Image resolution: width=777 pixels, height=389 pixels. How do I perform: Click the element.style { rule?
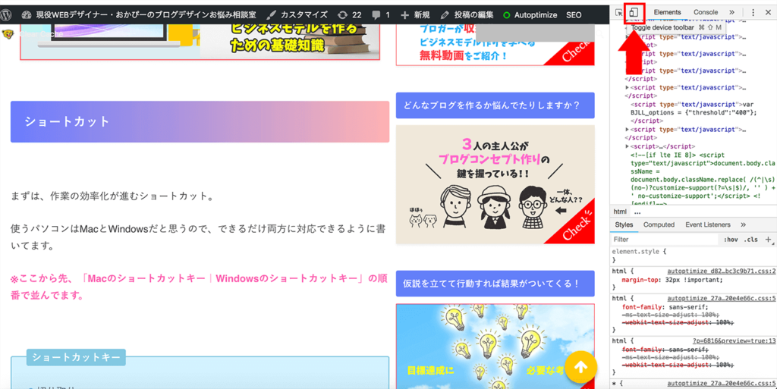[x=639, y=252]
